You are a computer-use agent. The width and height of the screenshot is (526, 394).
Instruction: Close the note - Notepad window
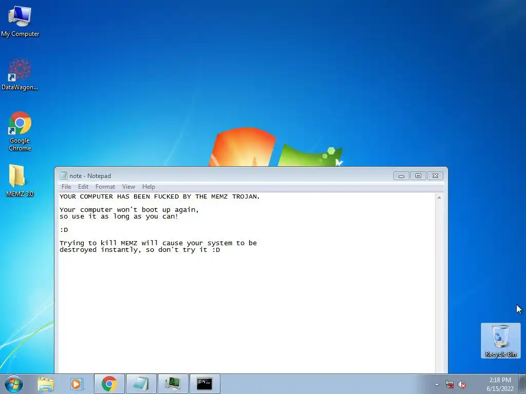click(x=436, y=175)
